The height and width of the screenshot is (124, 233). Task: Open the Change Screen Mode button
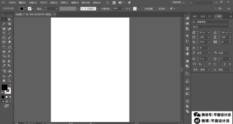point(6,106)
